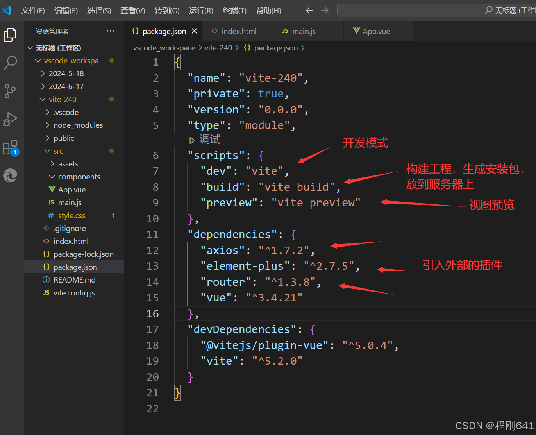Click the "devDependencies" key in the editor
Viewport: 536px width, 435px height.
point(242,329)
